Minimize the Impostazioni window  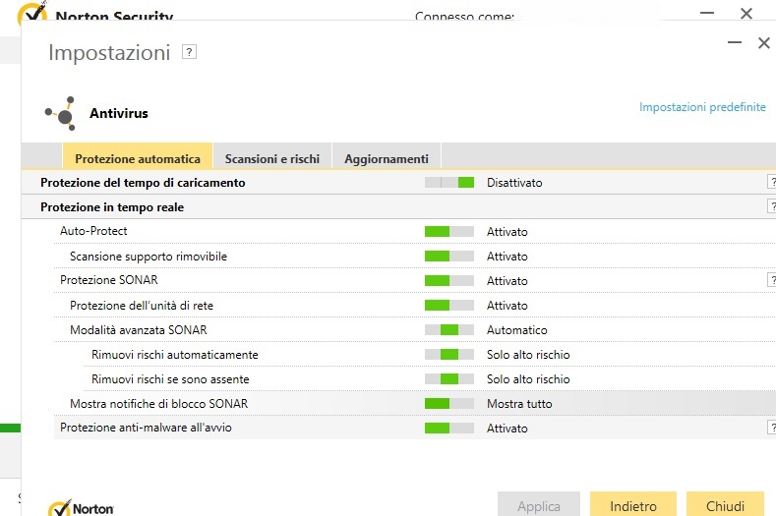point(735,42)
